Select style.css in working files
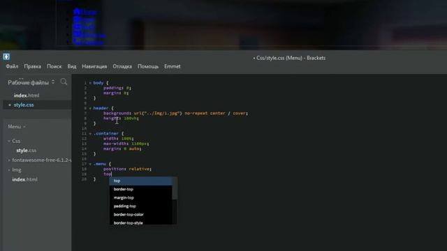 [x=24, y=105]
